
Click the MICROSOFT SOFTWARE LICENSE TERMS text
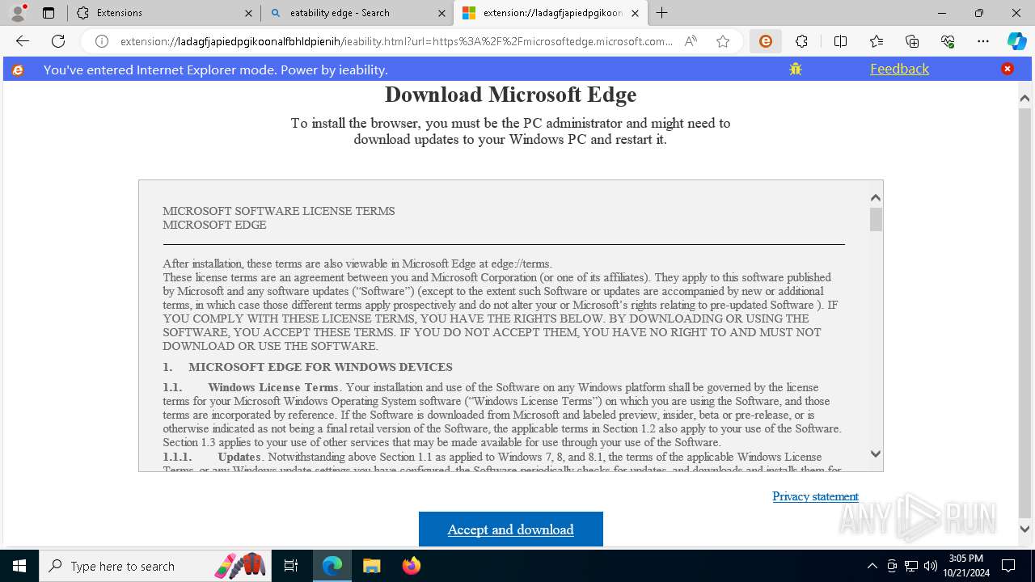[279, 211]
